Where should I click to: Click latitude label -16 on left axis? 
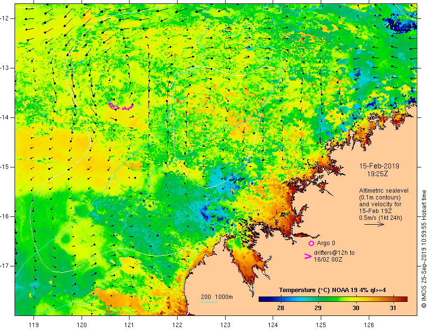[5, 216]
